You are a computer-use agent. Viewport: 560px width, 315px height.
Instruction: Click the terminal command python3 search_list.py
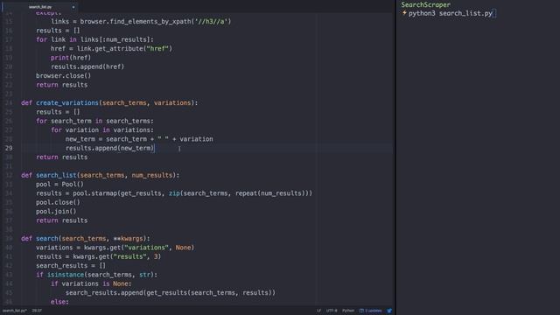pos(450,14)
